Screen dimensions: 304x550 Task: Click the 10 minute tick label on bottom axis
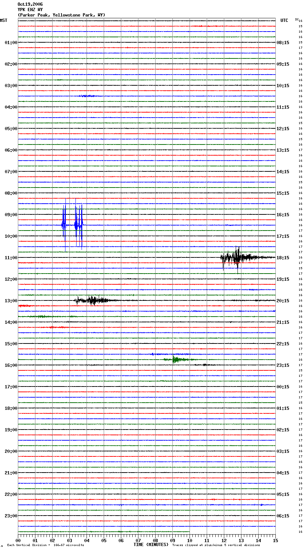point(190,540)
